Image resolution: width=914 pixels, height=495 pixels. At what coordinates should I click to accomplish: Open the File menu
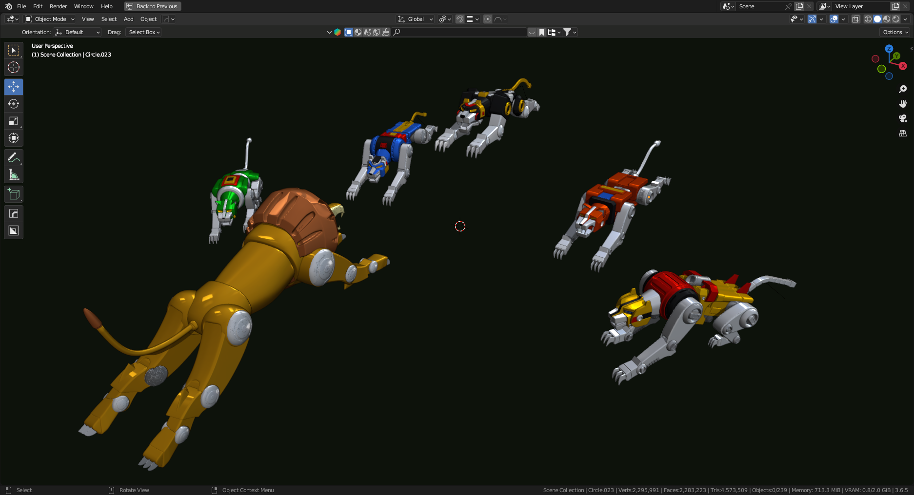coord(21,6)
